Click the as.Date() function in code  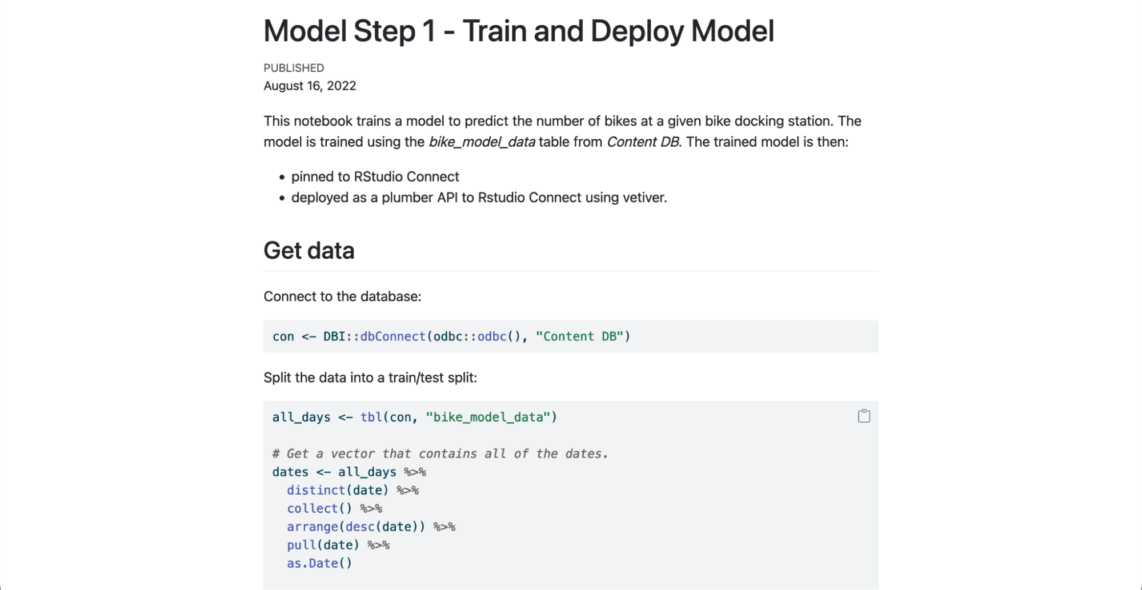[319, 564]
